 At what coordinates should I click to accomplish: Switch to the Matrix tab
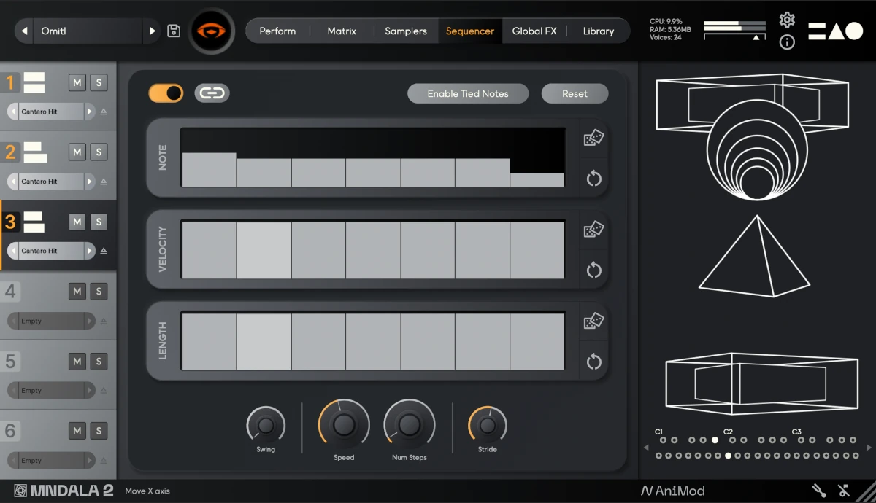coord(341,31)
